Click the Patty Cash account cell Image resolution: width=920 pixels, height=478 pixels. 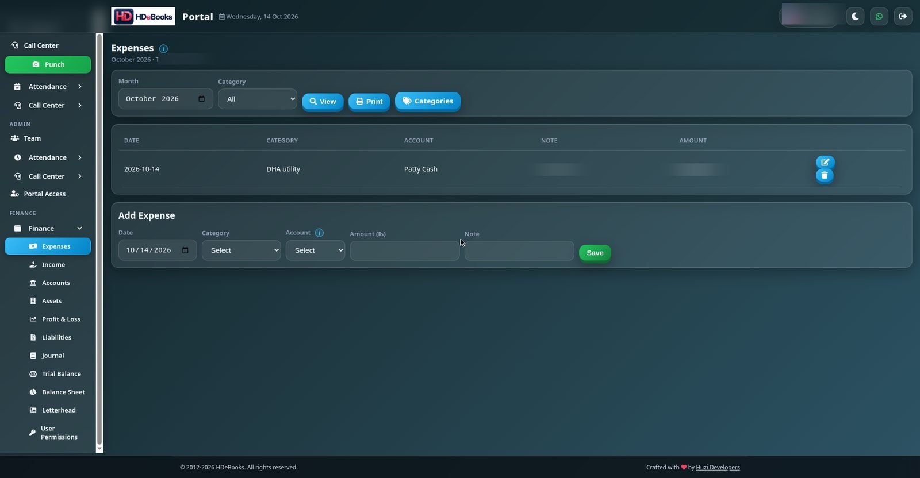(421, 169)
